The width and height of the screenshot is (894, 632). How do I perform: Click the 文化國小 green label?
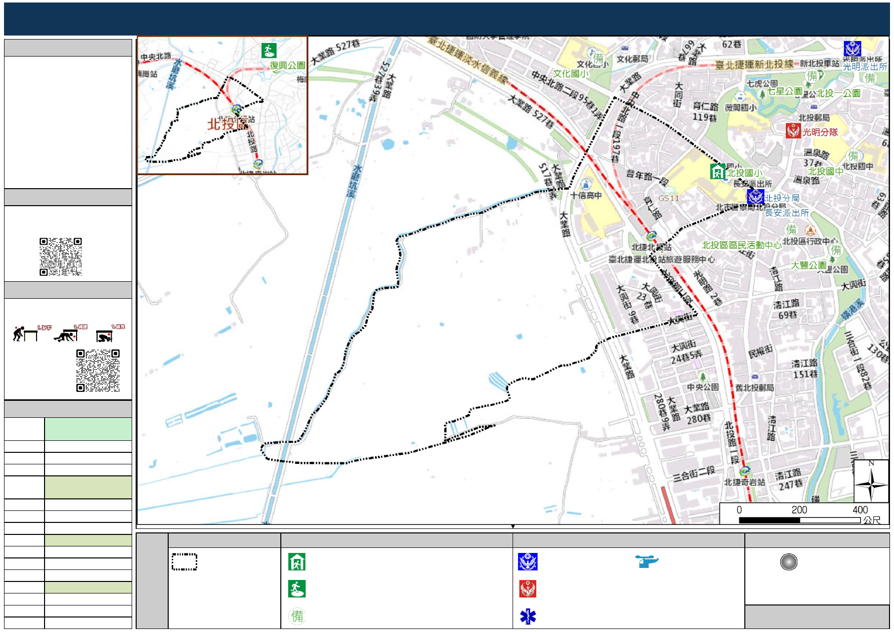point(571,74)
